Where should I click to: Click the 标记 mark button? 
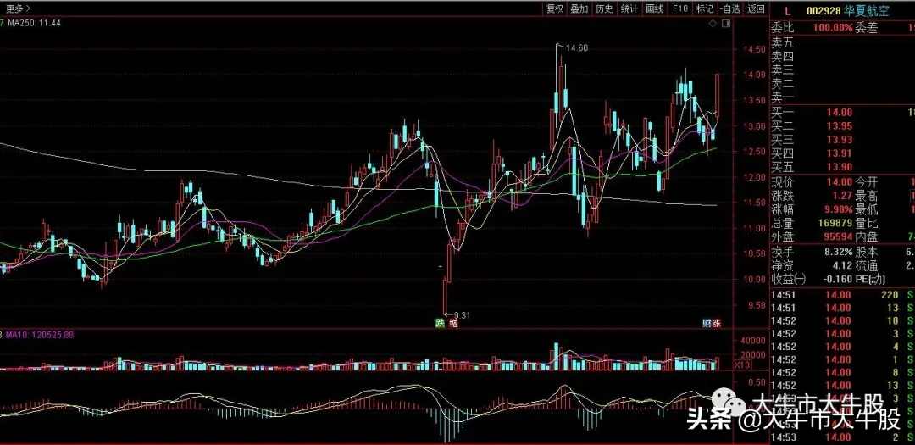pyautogui.click(x=705, y=8)
